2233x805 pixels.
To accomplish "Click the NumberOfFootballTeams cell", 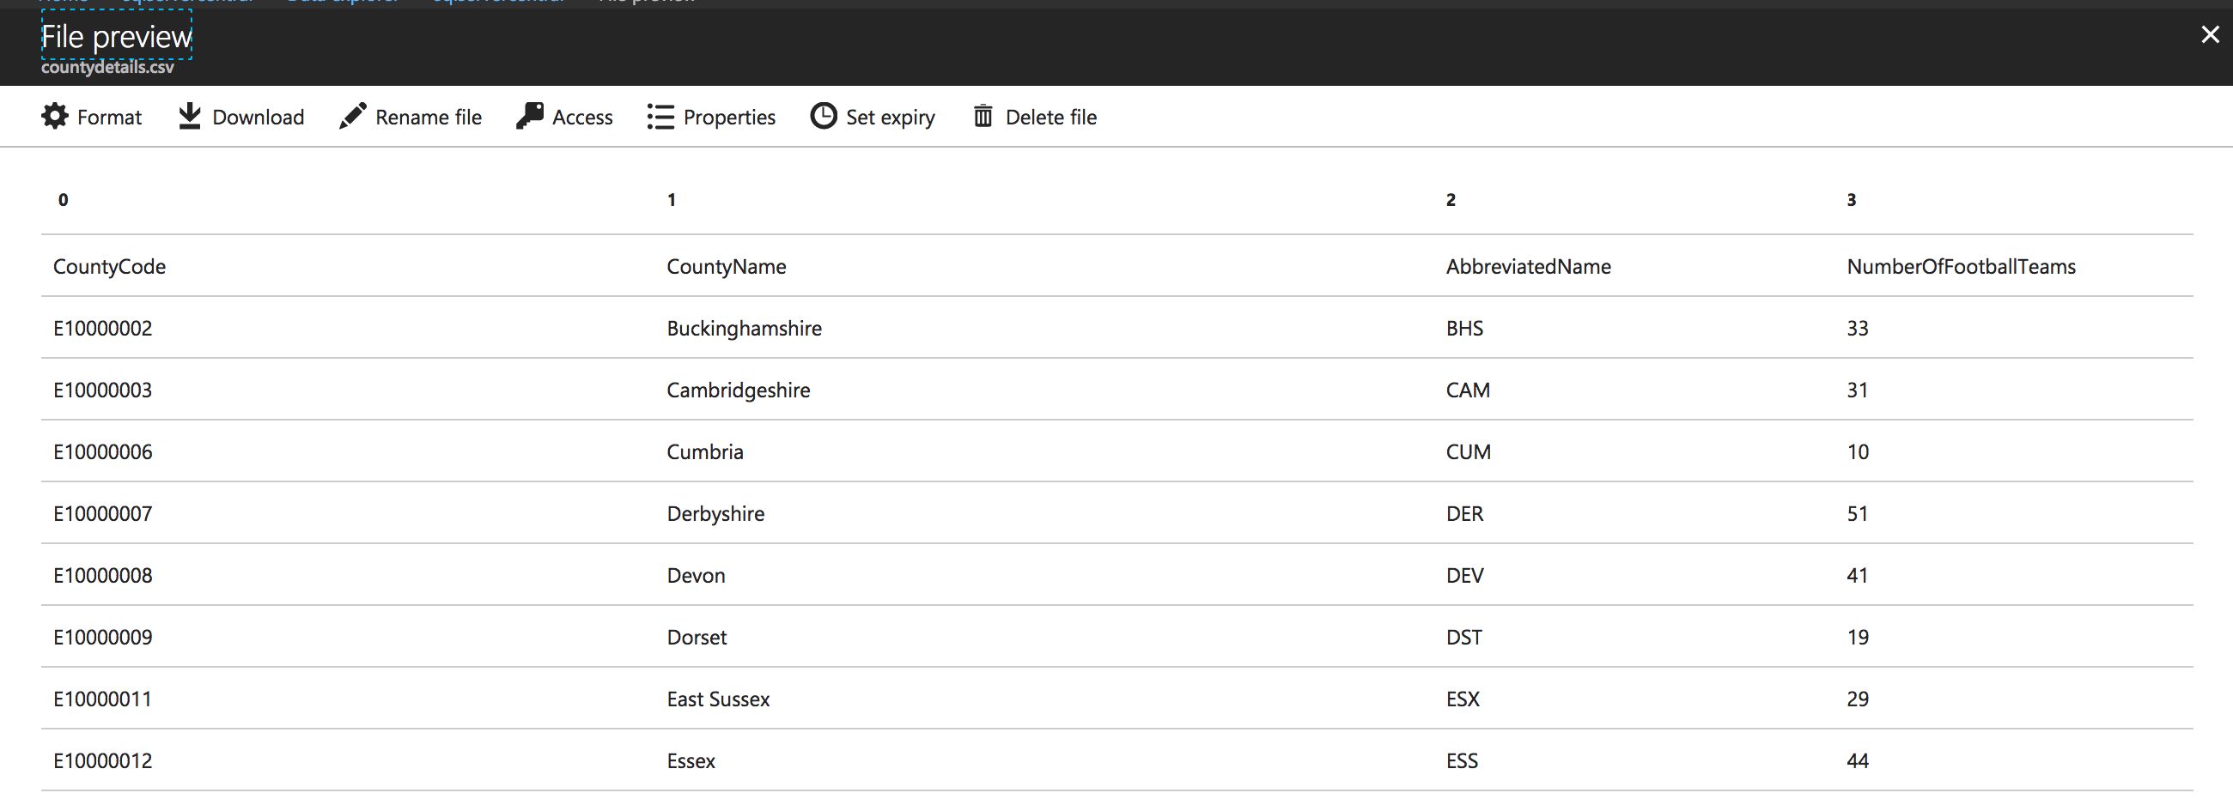I will click(1960, 267).
